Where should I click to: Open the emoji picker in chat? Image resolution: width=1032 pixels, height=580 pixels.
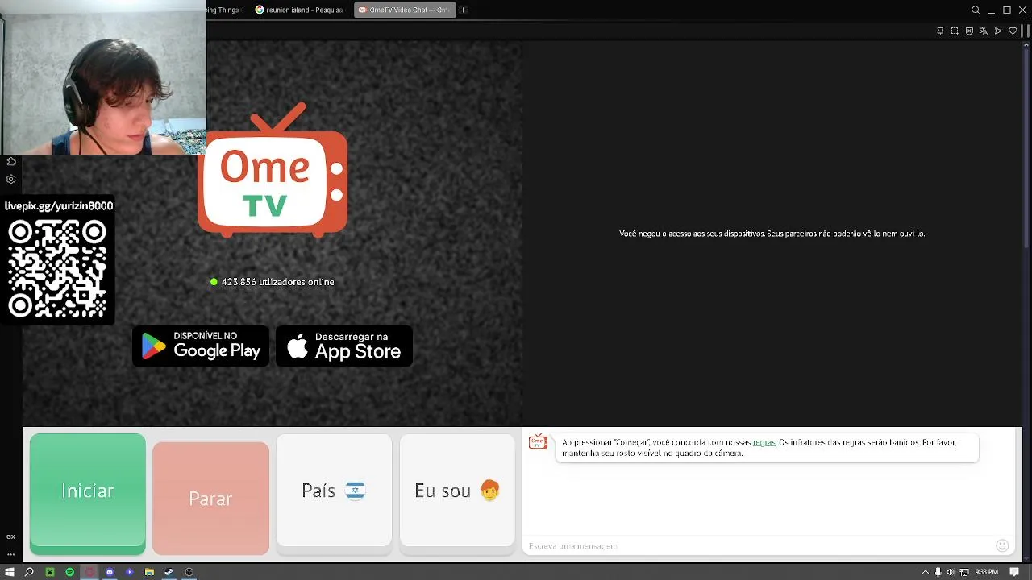click(1002, 545)
